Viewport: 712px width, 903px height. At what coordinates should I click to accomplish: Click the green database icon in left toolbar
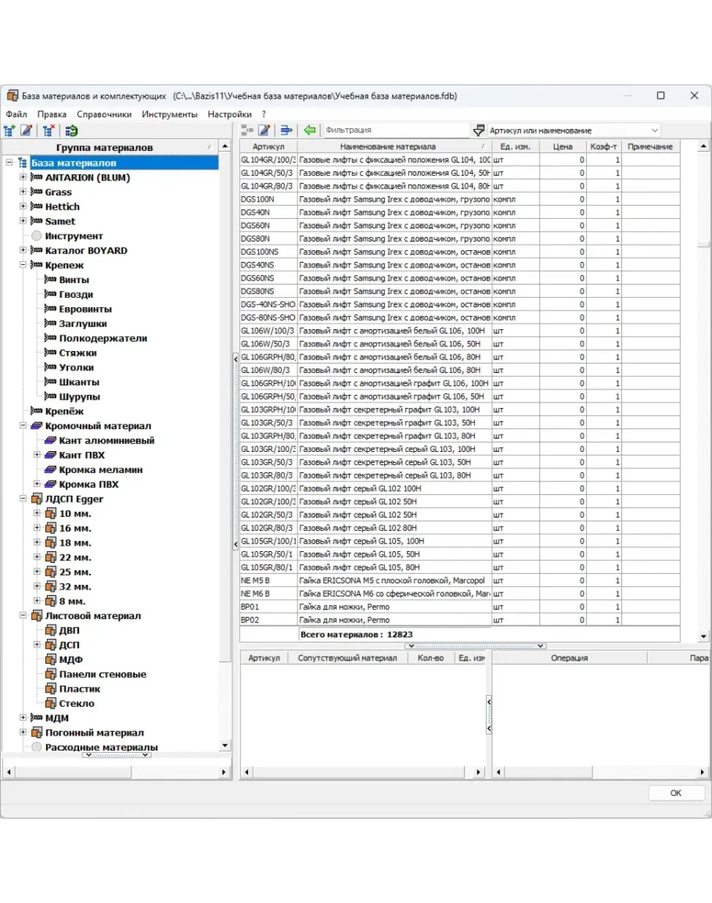tap(71, 131)
